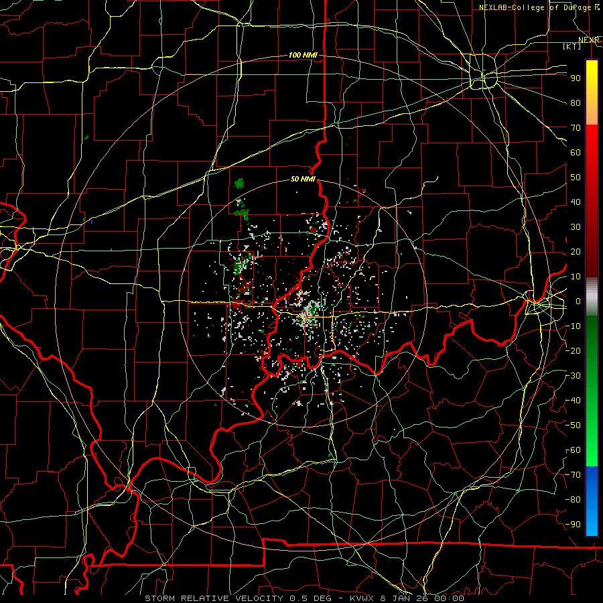
Task: Click the blue segment of the color bar
Action: coord(592,501)
